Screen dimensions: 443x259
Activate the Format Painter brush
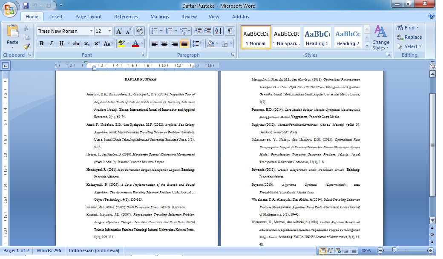coord(26,46)
